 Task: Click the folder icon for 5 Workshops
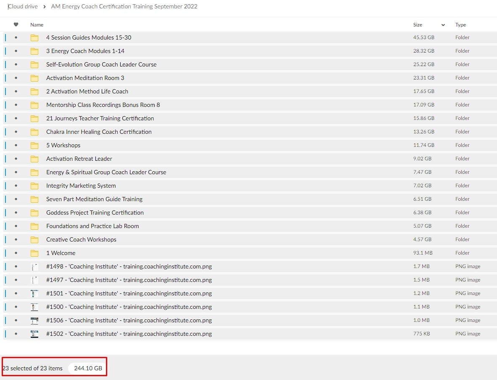34,146
